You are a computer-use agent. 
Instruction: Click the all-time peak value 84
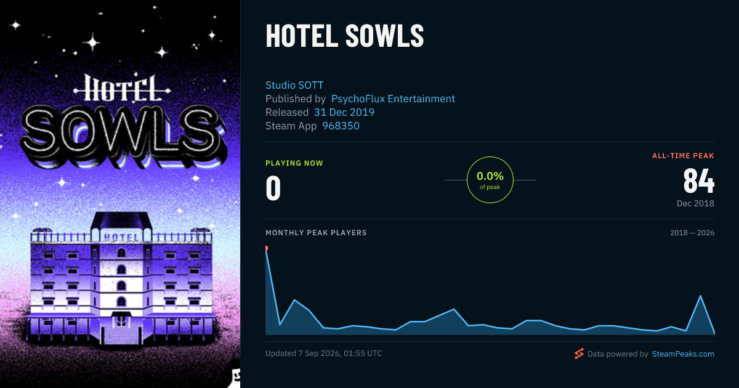click(x=698, y=181)
